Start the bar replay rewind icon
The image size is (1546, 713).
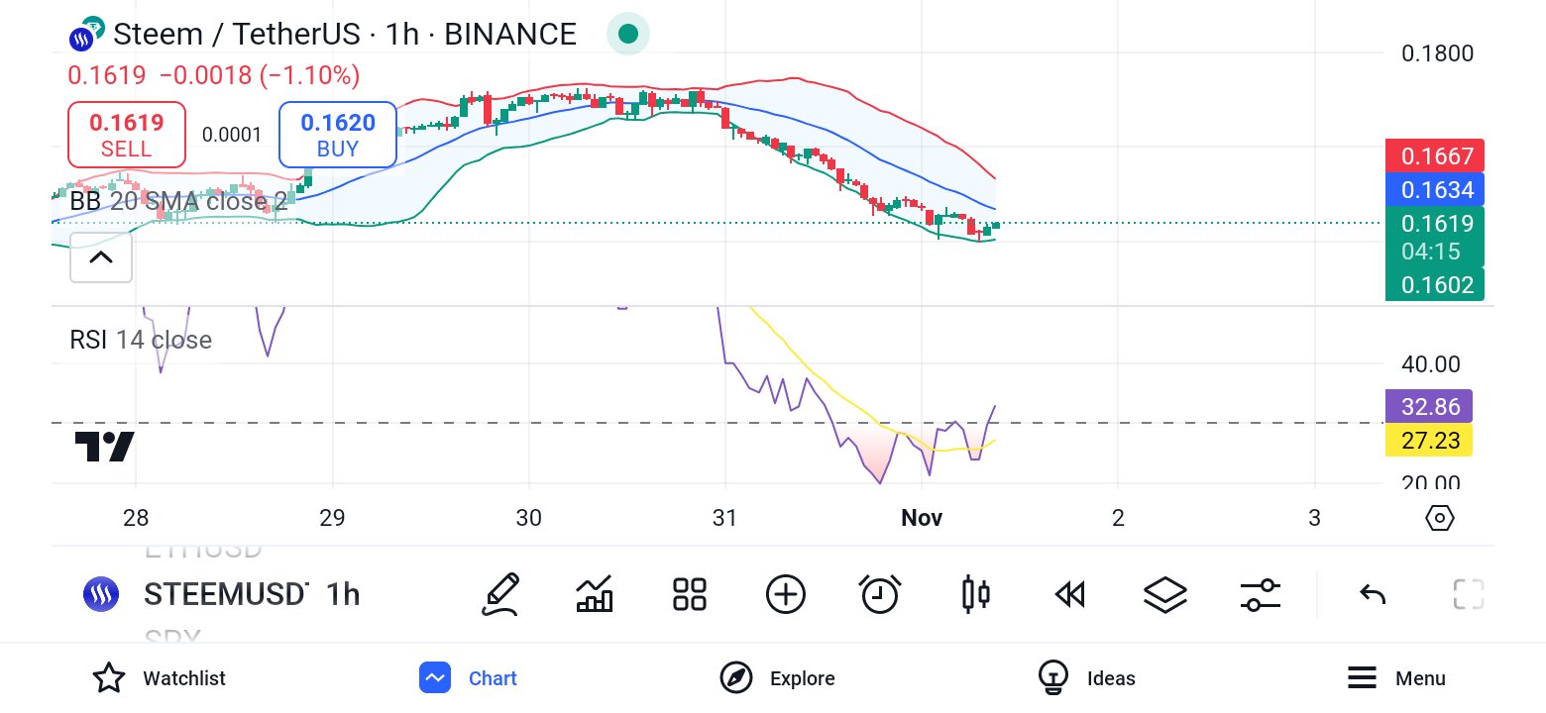point(1070,594)
